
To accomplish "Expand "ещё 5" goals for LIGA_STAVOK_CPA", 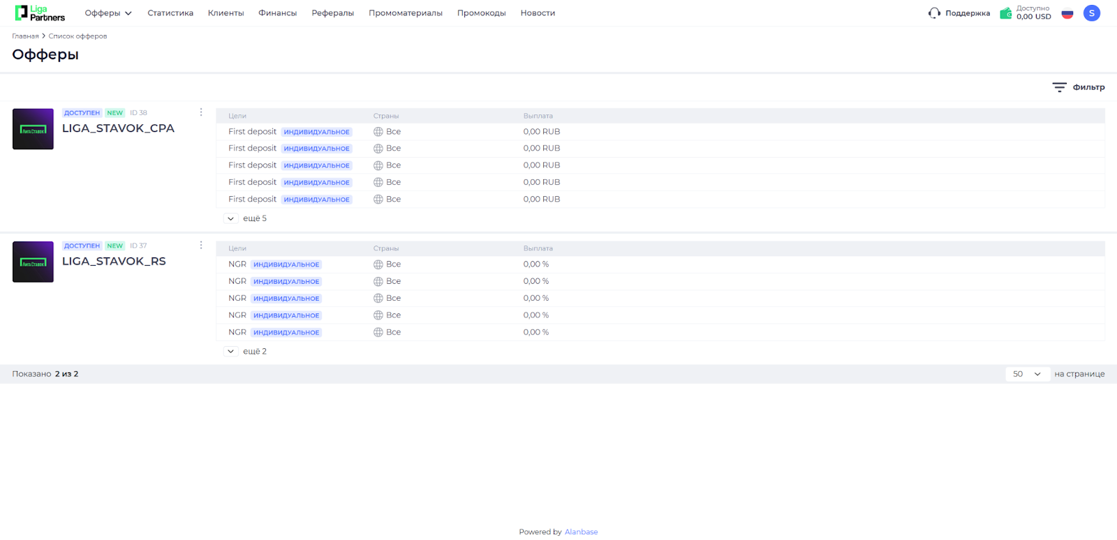I will click(x=231, y=218).
